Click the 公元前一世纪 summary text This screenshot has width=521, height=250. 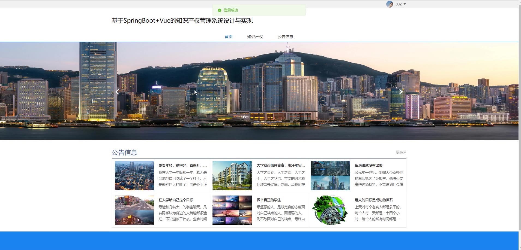coord(379,178)
